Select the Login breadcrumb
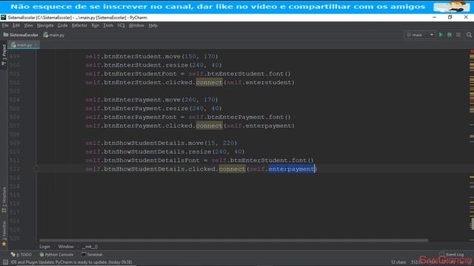Screen dimensions: 474x266 coord(44,247)
